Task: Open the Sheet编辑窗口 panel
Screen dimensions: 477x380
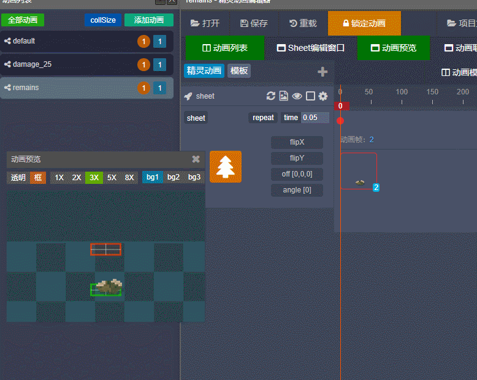Action: coord(311,48)
